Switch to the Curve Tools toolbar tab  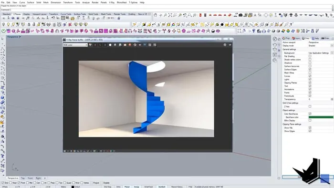pyautogui.click(x=66, y=14)
